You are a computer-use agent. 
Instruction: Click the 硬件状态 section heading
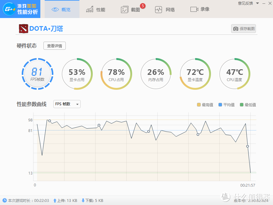[27, 46]
